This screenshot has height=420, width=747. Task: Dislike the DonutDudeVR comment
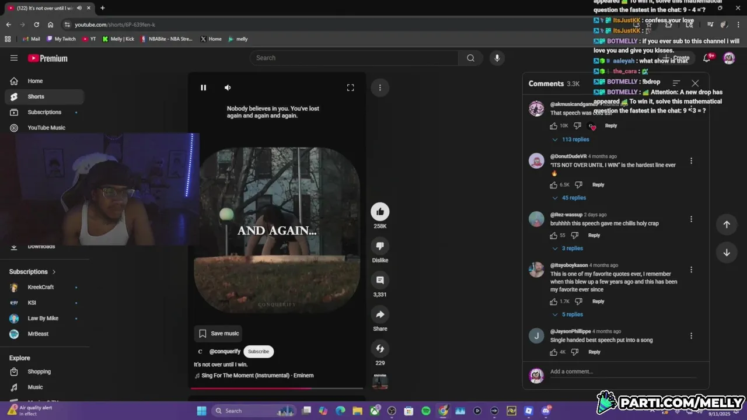pos(578,185)
